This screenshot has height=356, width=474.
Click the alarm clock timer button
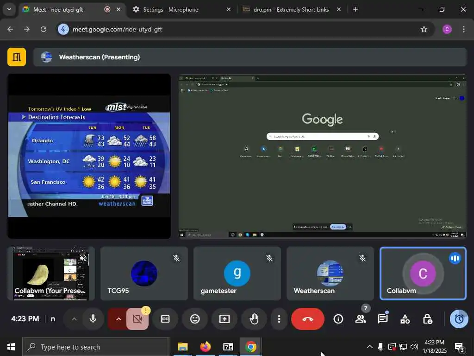click(459, 319)
